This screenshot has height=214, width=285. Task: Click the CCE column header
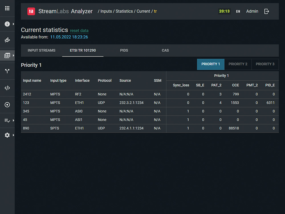click(235, 85)
